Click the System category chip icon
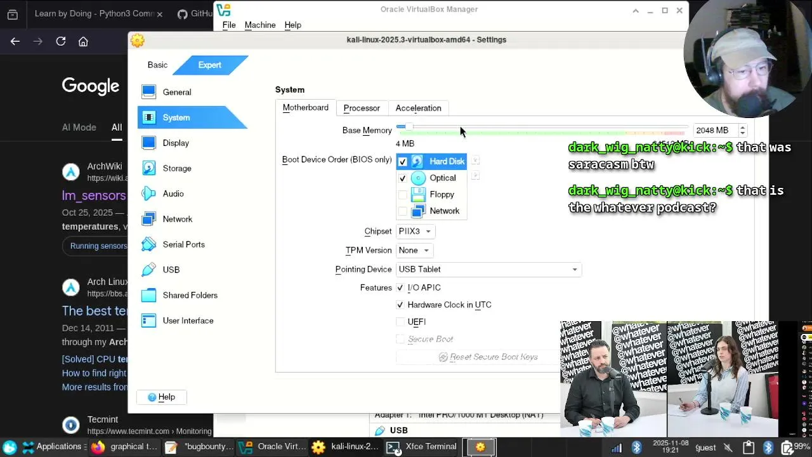This screenshot has width=812, height=457. point(148,117)
